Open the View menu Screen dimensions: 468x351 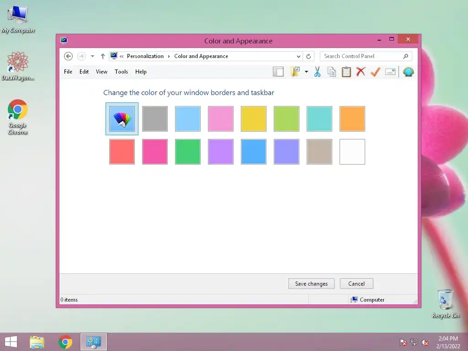101,72
